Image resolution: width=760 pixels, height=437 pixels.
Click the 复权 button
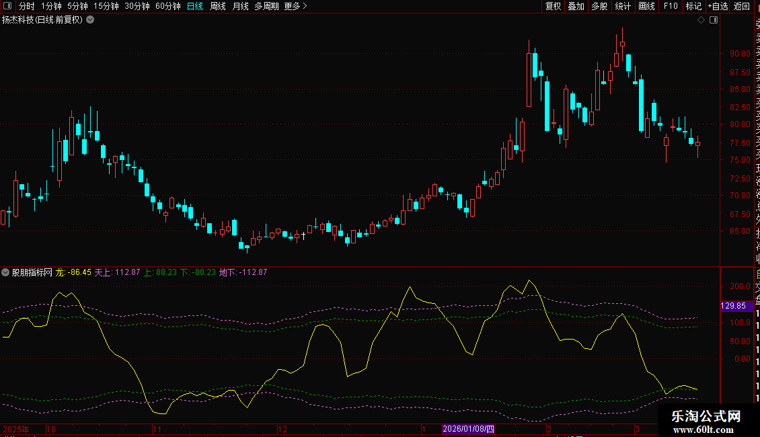coord(553,6)
